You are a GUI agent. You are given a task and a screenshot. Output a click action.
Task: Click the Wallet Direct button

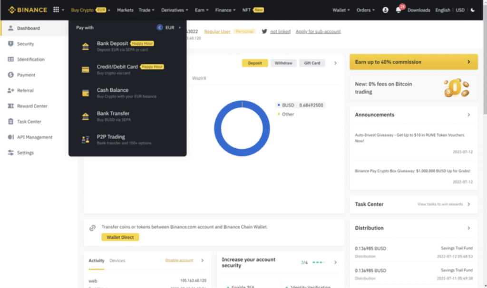120,237
